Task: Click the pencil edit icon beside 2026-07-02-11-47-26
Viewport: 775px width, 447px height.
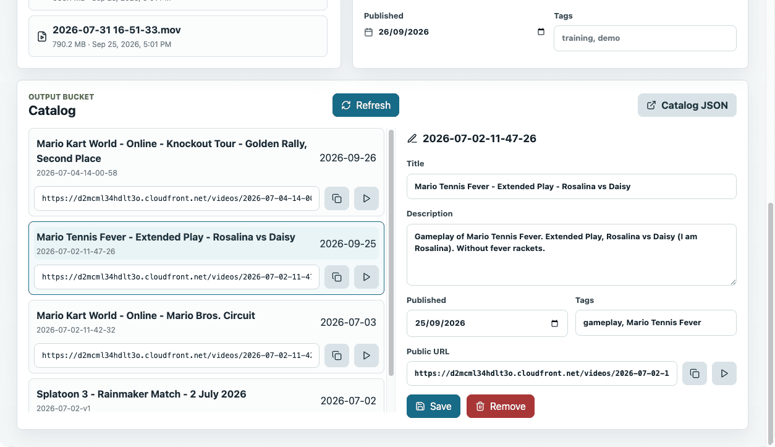Action: click(x=412, y=138)
